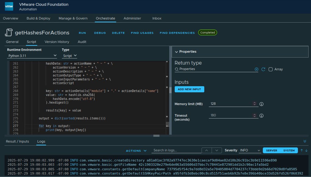Viewport: 311px width, 177px height.
Task: Click the DEBUG button
Action: point(100,33)
